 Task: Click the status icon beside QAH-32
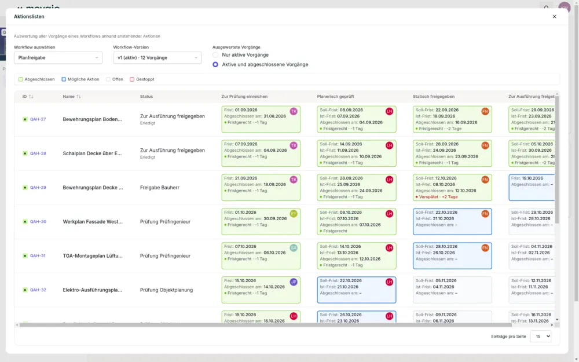tap(25, 290)
